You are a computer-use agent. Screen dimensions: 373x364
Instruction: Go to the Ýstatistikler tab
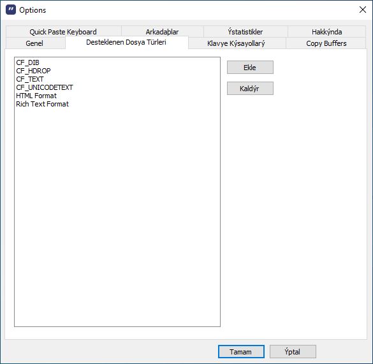245,32
